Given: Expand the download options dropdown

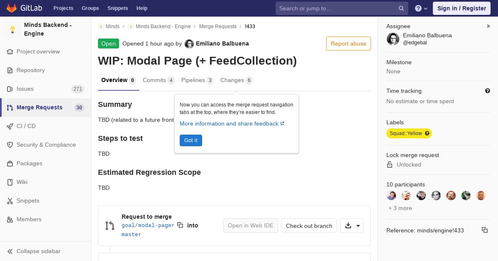Looking at the screenshot, I should pos(358,226).
